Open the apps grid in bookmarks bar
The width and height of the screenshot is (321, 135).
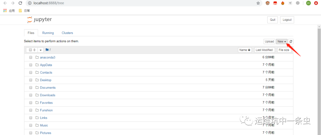coord(5,11)
